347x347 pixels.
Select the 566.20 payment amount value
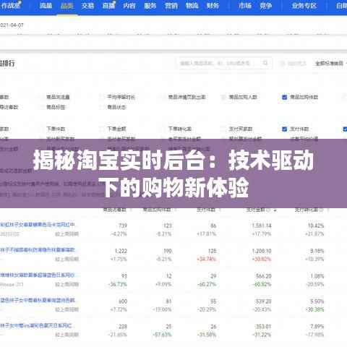point(263,276)
